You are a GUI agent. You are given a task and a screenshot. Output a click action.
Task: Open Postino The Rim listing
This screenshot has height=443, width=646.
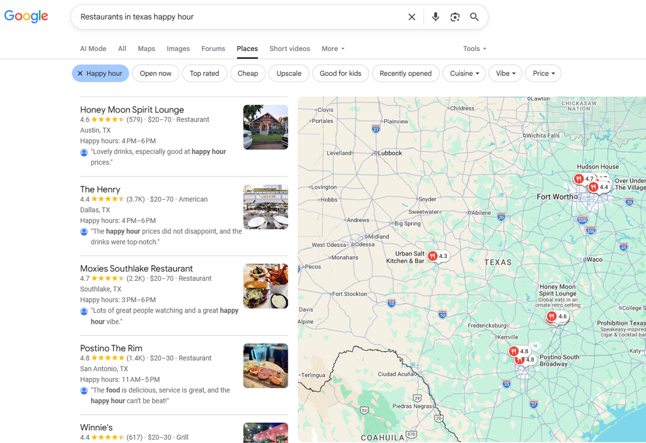111,348
